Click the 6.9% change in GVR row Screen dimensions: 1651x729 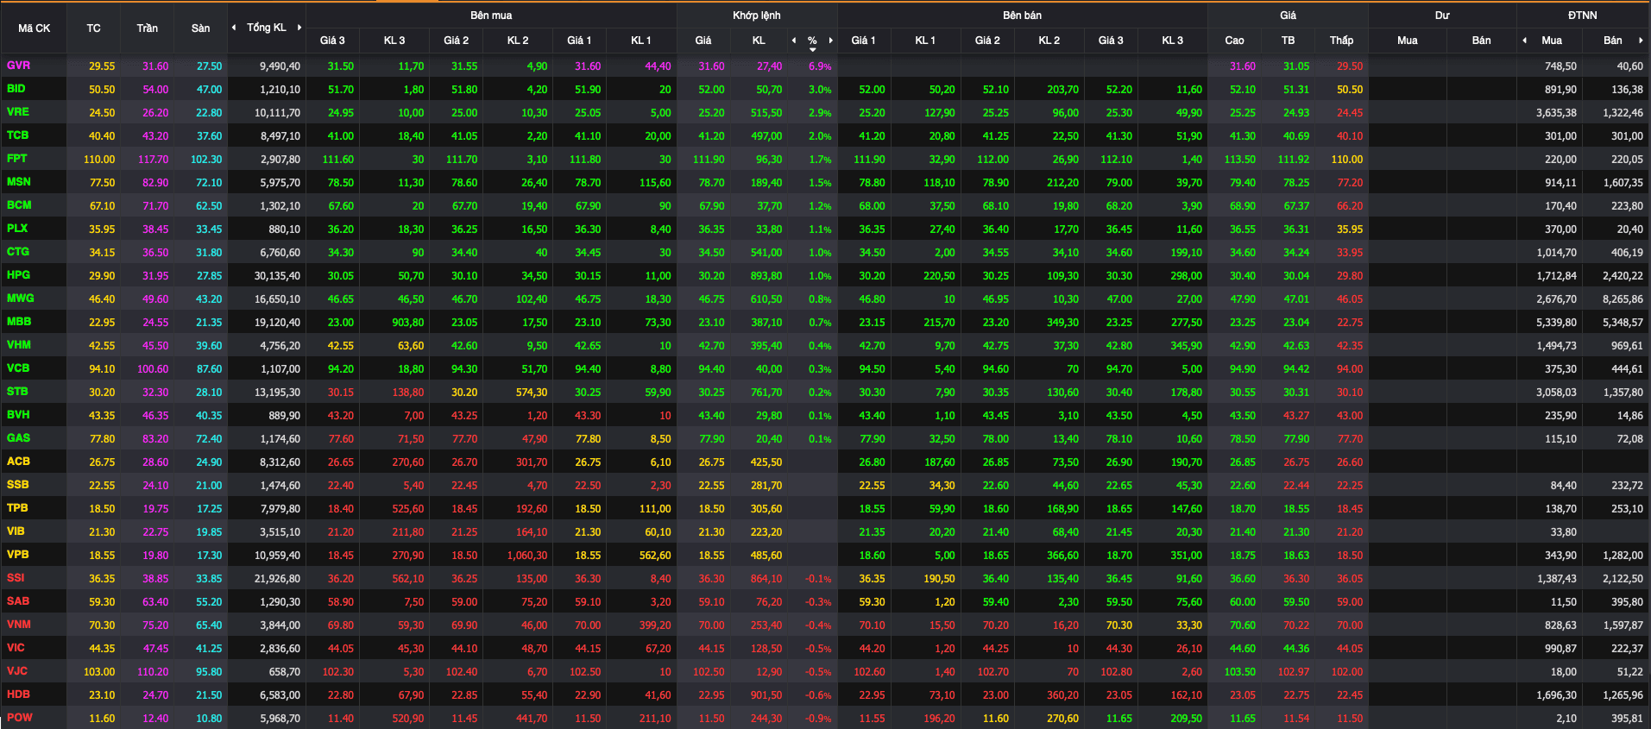820,66
